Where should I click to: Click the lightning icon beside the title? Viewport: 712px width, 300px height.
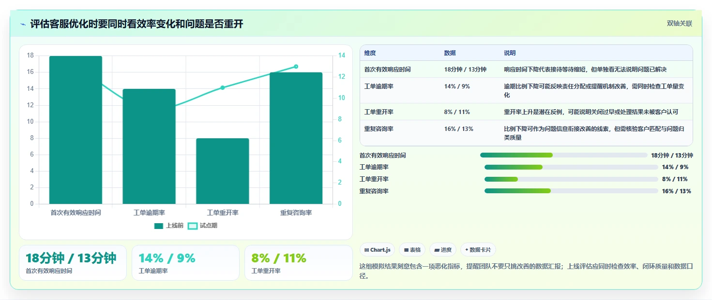tap(23, 24)
